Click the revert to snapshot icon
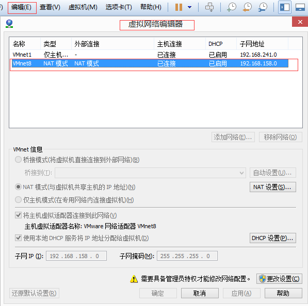308x306 pixels. click(247, 7)
